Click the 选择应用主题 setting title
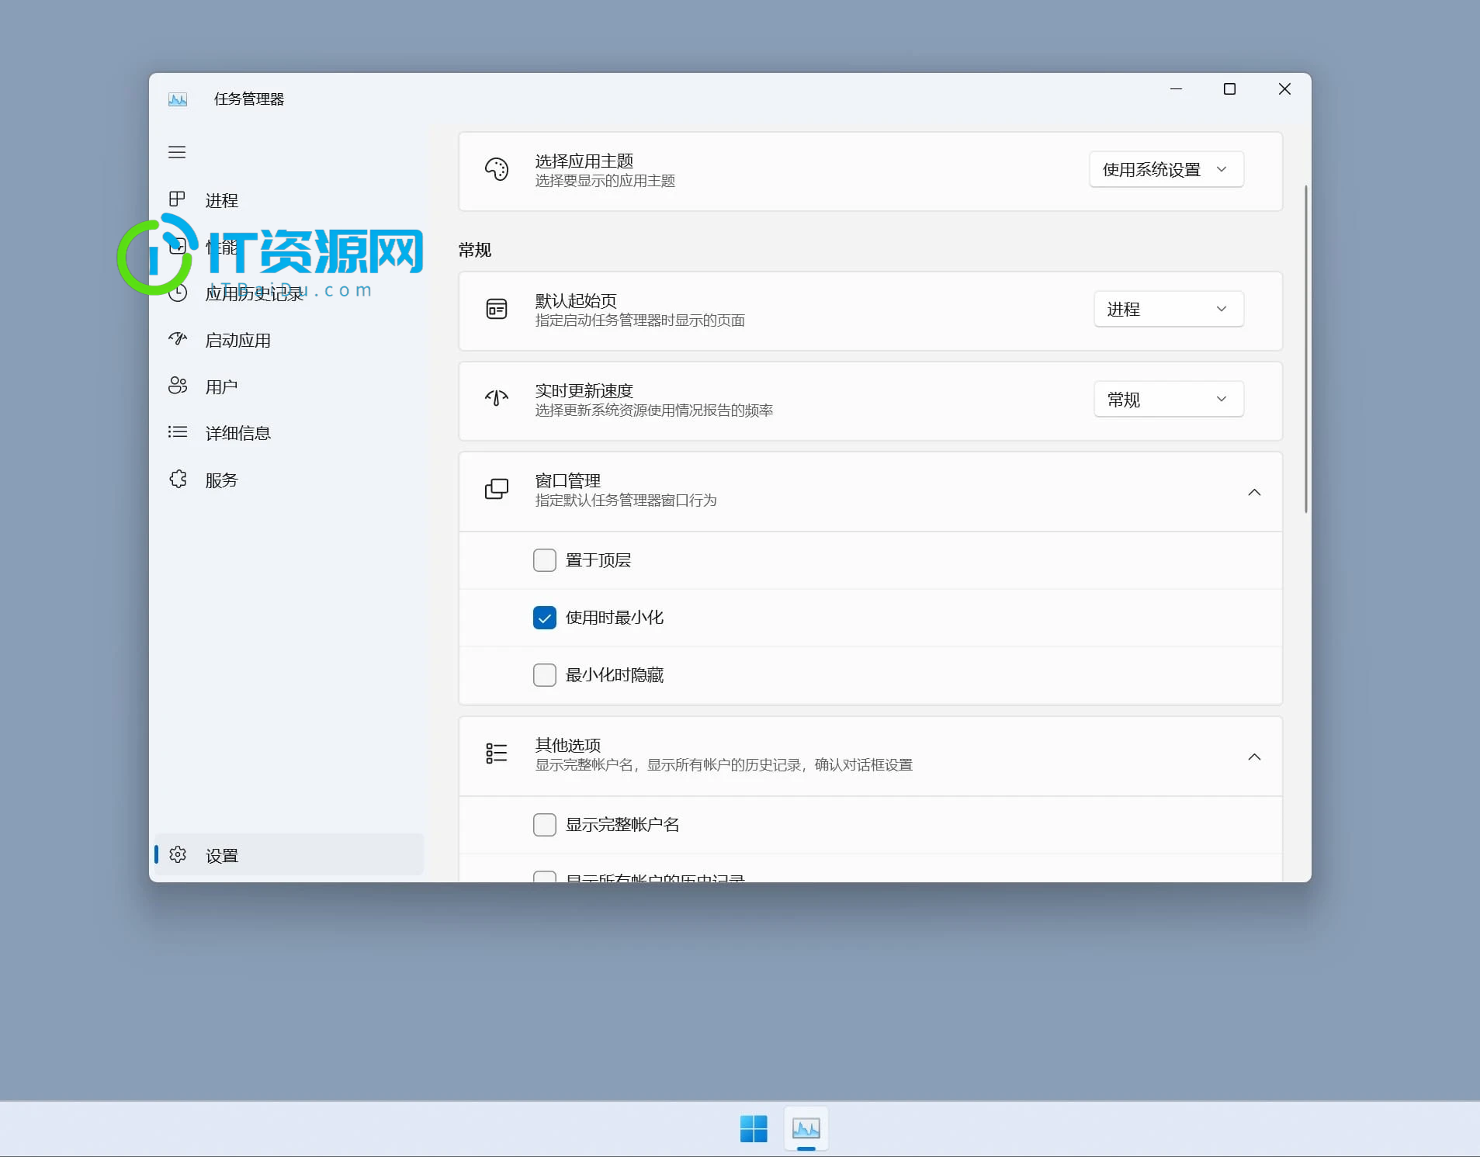1480x1157 pixels. coord(584,161)
